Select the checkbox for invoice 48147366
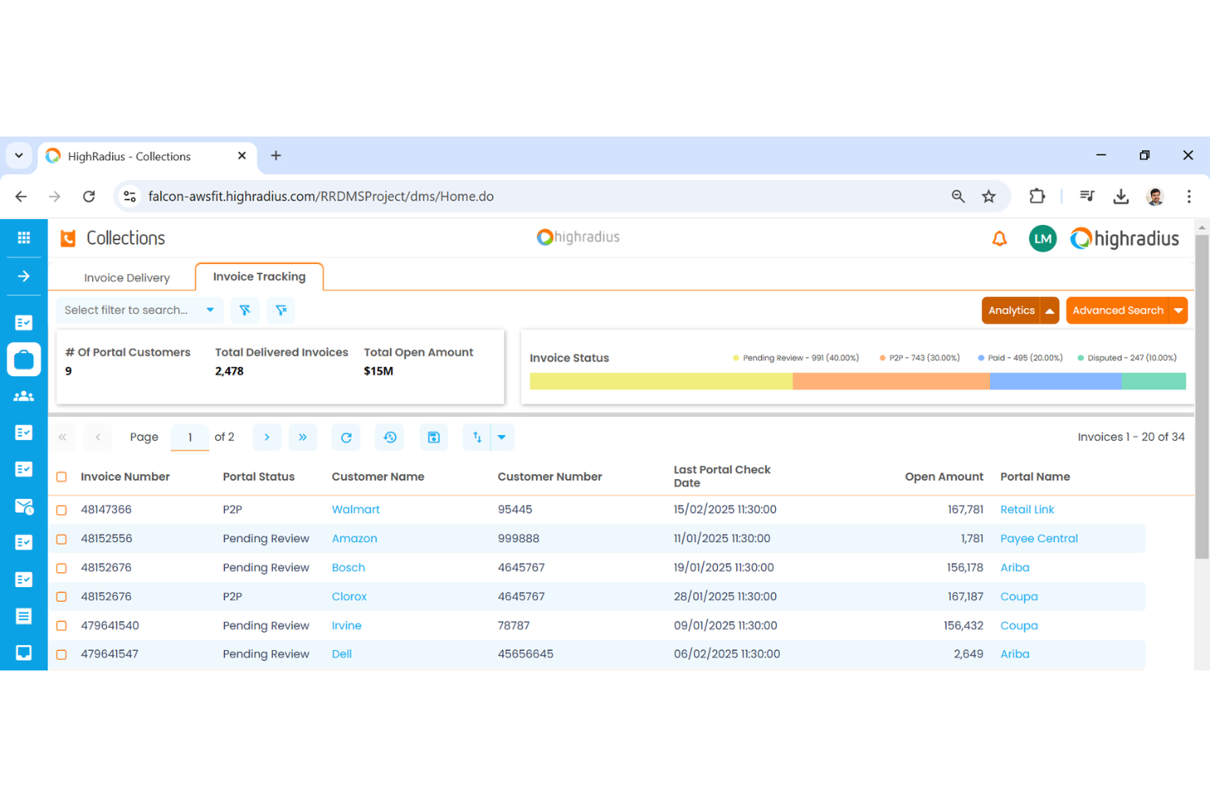 pos(62,509)
